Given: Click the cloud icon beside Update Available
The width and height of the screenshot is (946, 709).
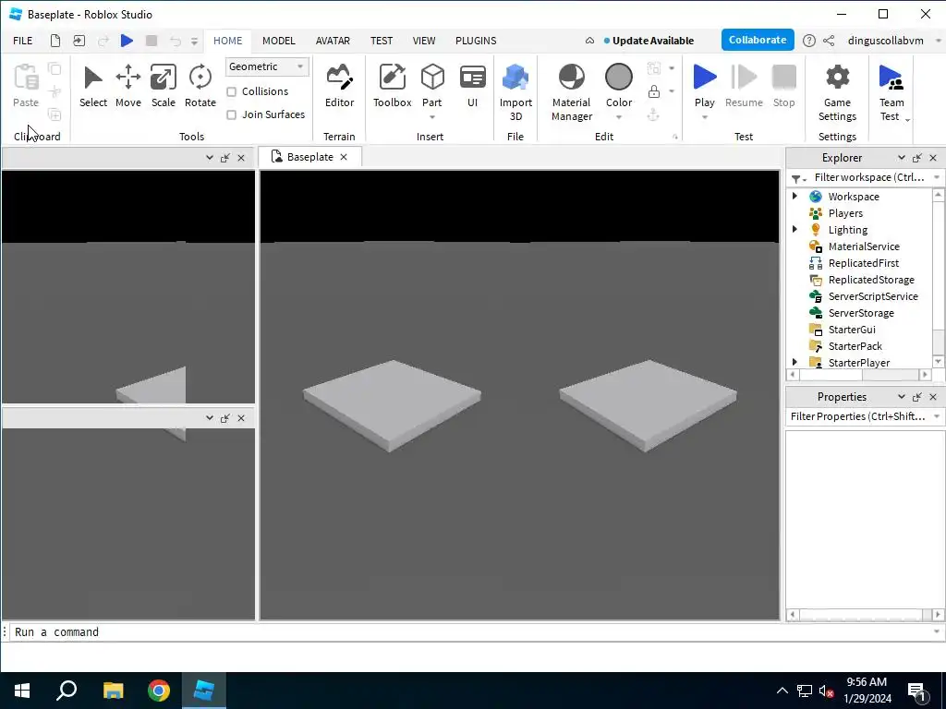Looking at the screenshot, I should click(589, 41).
